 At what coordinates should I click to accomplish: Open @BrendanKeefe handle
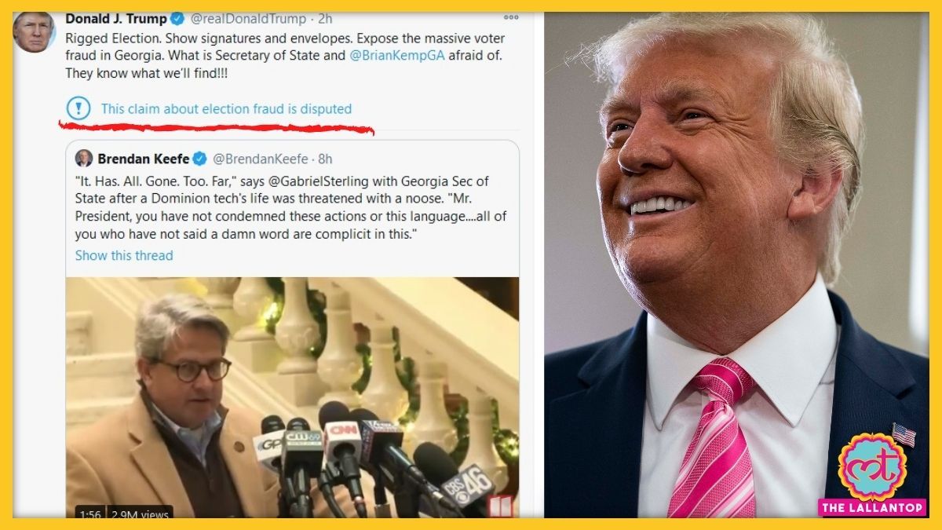point(261,159)
